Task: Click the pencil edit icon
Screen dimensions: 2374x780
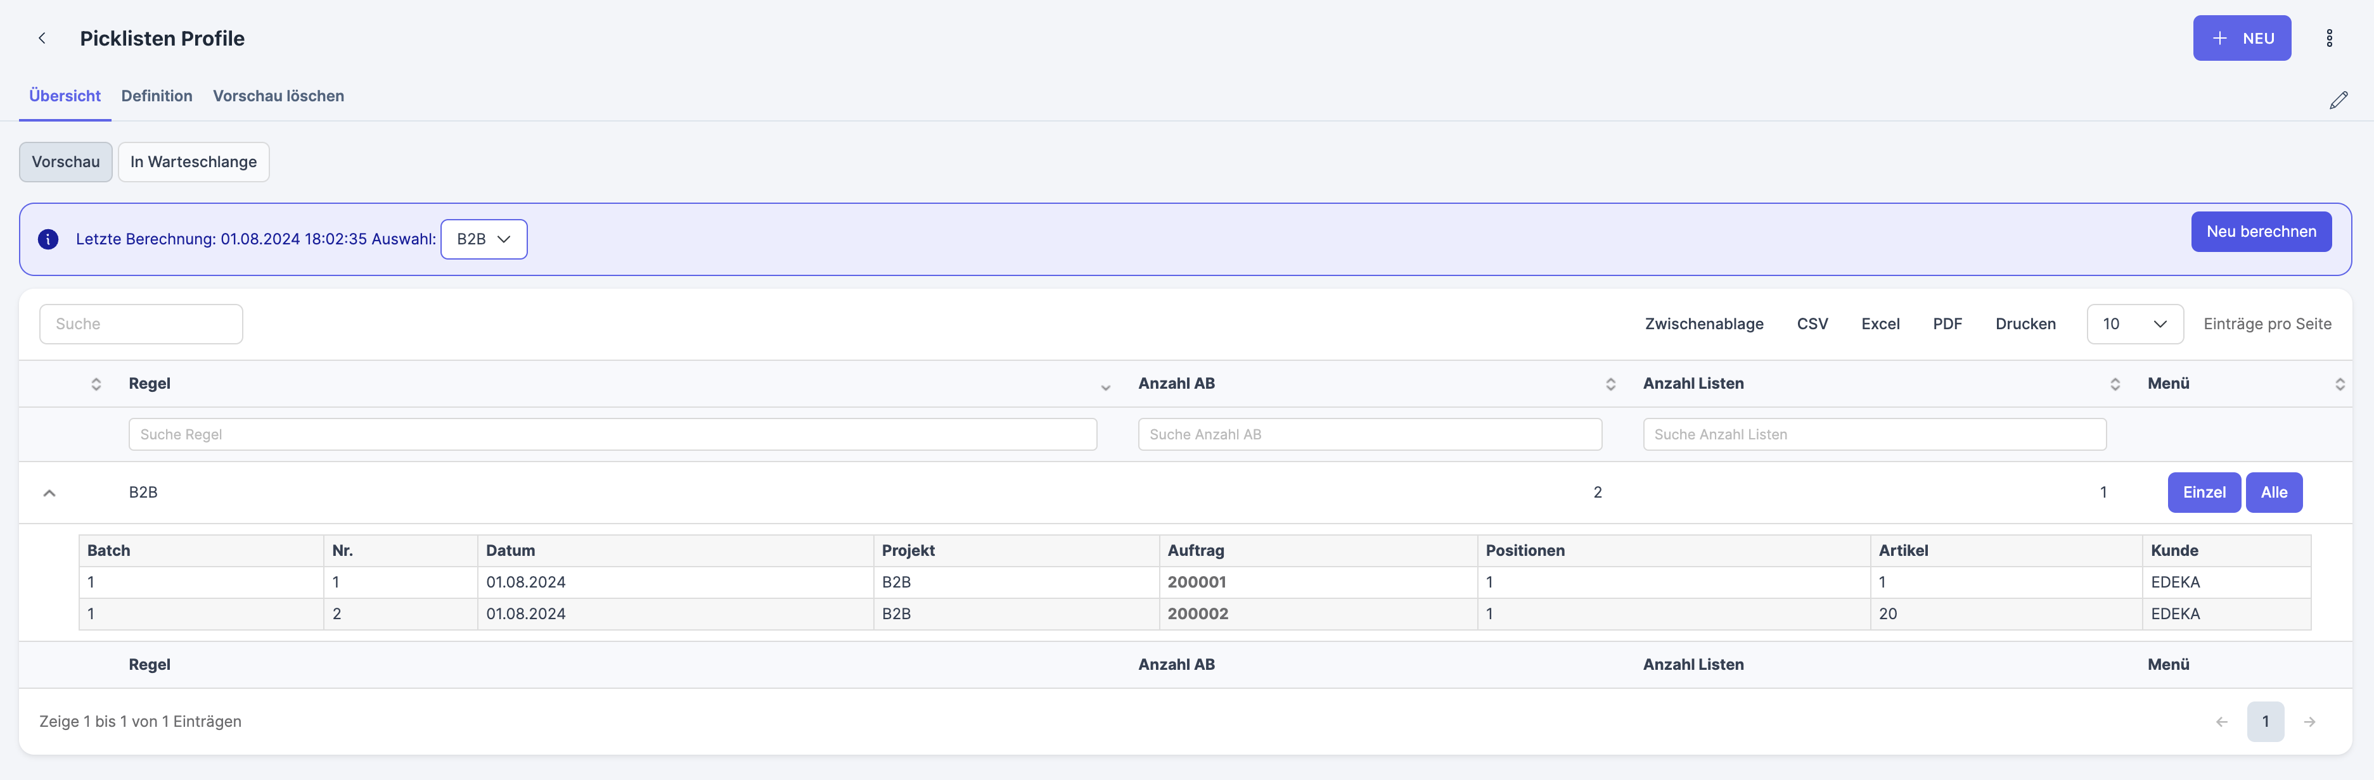Action: coord(2338,101)
